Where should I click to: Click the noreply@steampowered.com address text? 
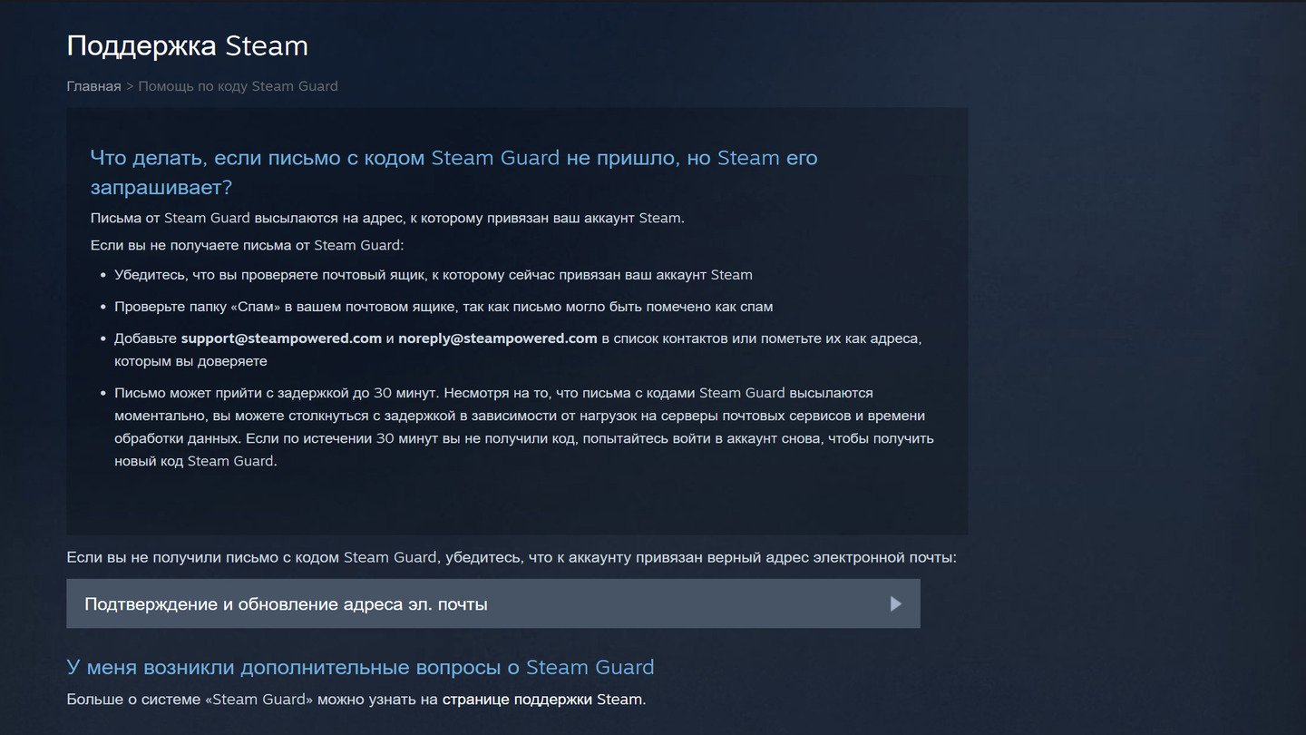pyautogui.click(x=497, y=338)
